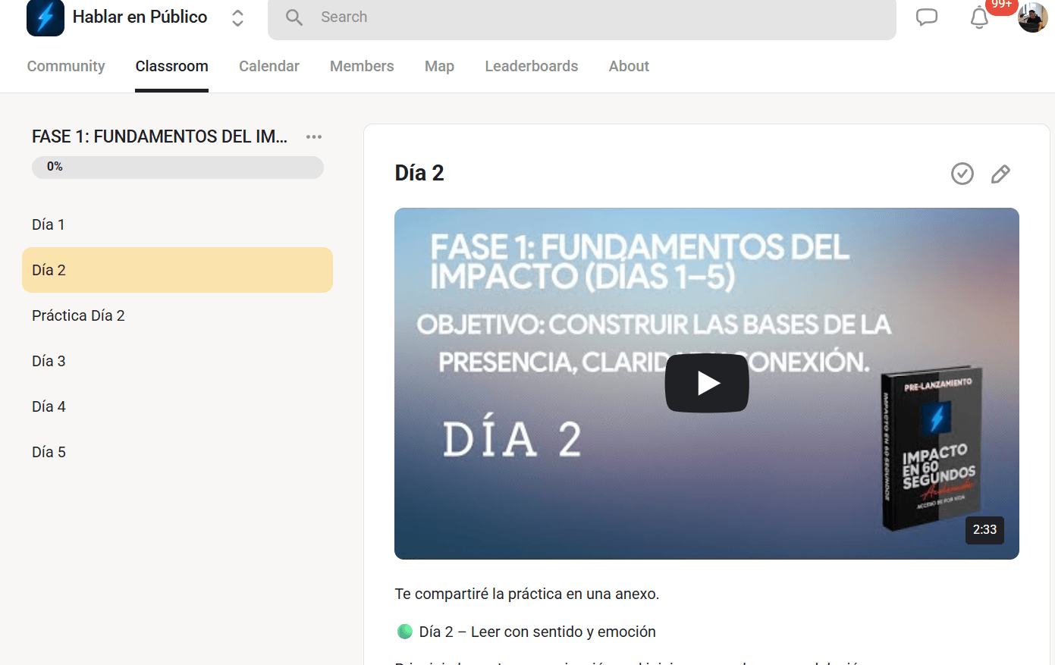Expand the community switcher arrows

click(237, 18)
